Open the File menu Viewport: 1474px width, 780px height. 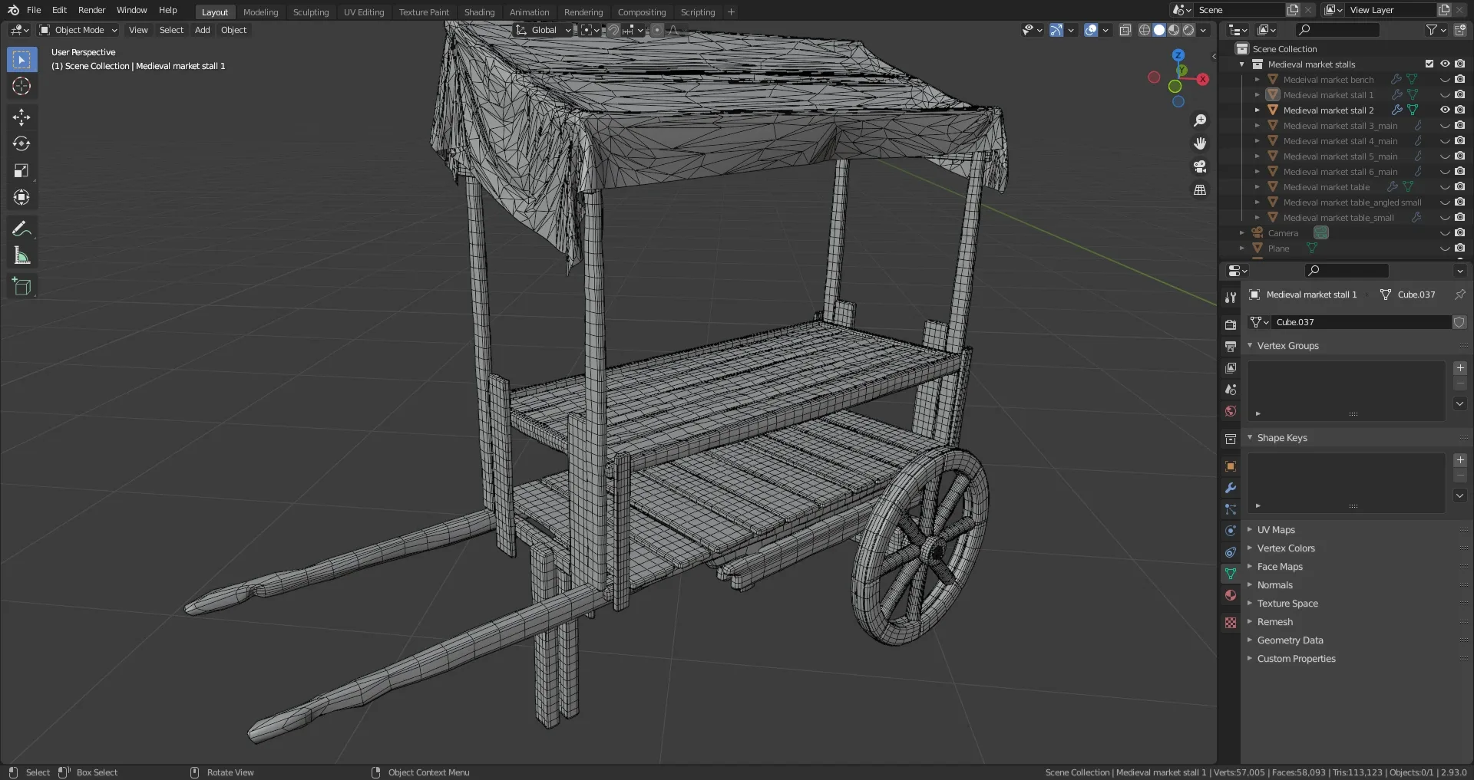pos(34,10)
